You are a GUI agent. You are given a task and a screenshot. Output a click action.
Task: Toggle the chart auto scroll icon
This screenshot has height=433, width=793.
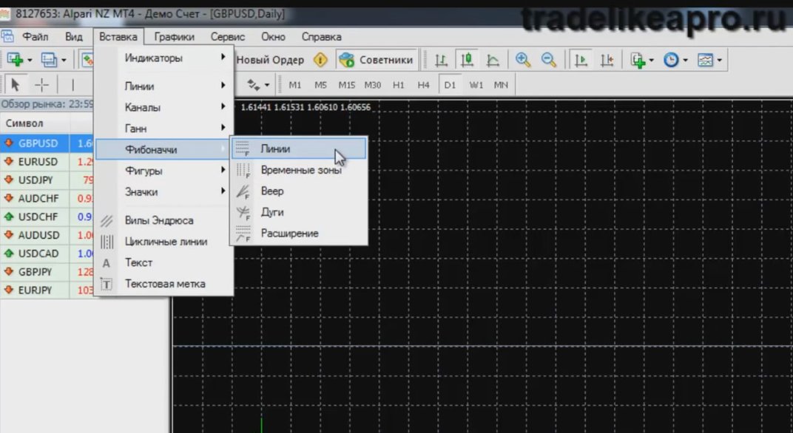[x=581, y=60]
